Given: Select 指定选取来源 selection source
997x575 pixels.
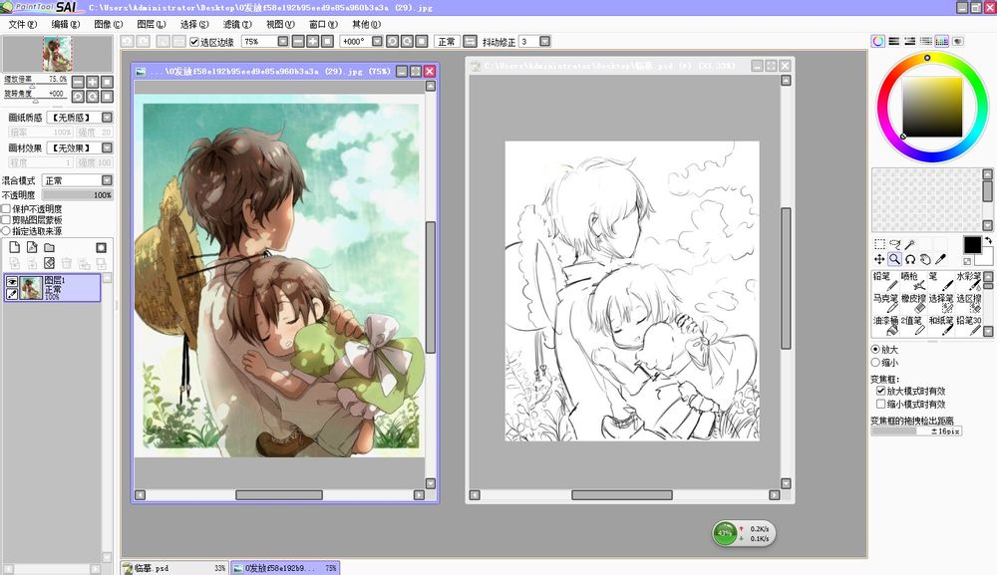Looking at the screenshot, I should [6, 231].
